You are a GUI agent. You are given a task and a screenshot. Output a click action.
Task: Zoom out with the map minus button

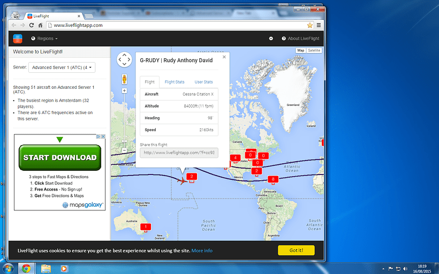tap(124, 150)
